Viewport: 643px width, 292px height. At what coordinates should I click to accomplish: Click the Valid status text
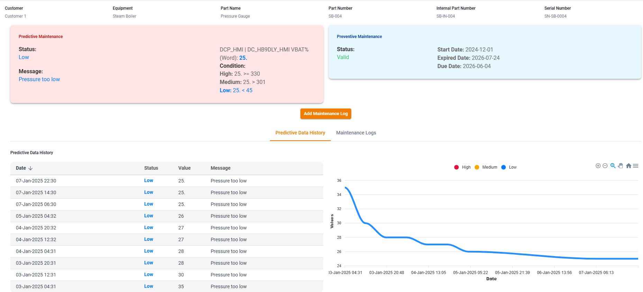(x=343, y=57)
